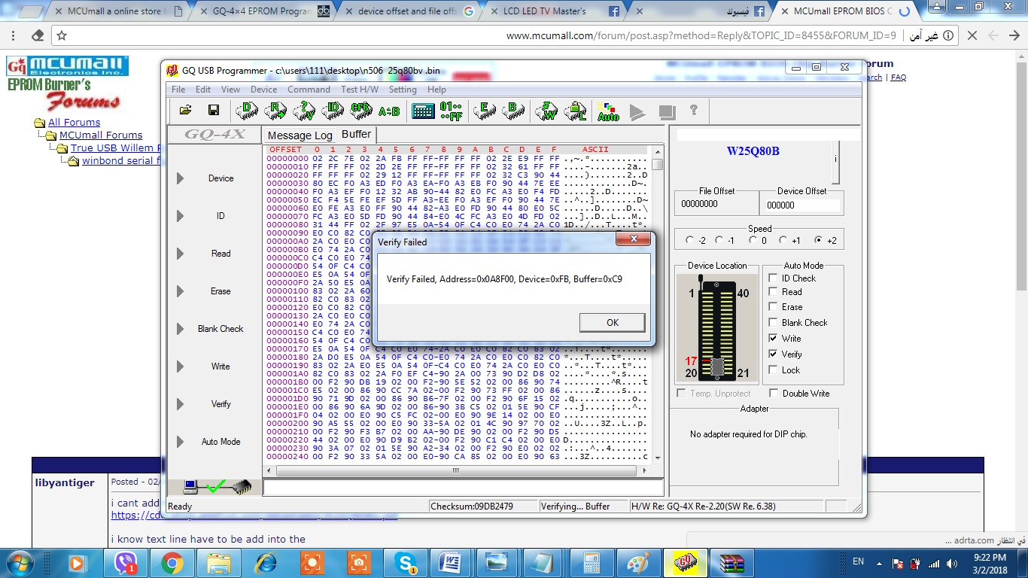Screen dimensions: 1028x578
Task: Open Skype from the taskbar
Action: [x=406, y=563]
